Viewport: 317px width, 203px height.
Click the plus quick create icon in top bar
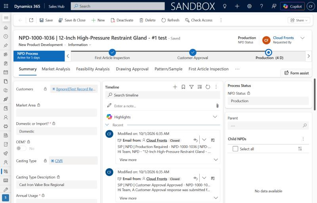[x=237, y=6]
